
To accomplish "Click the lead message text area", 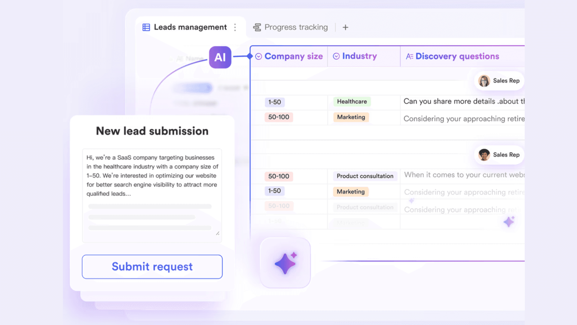I will coord(152,196).
